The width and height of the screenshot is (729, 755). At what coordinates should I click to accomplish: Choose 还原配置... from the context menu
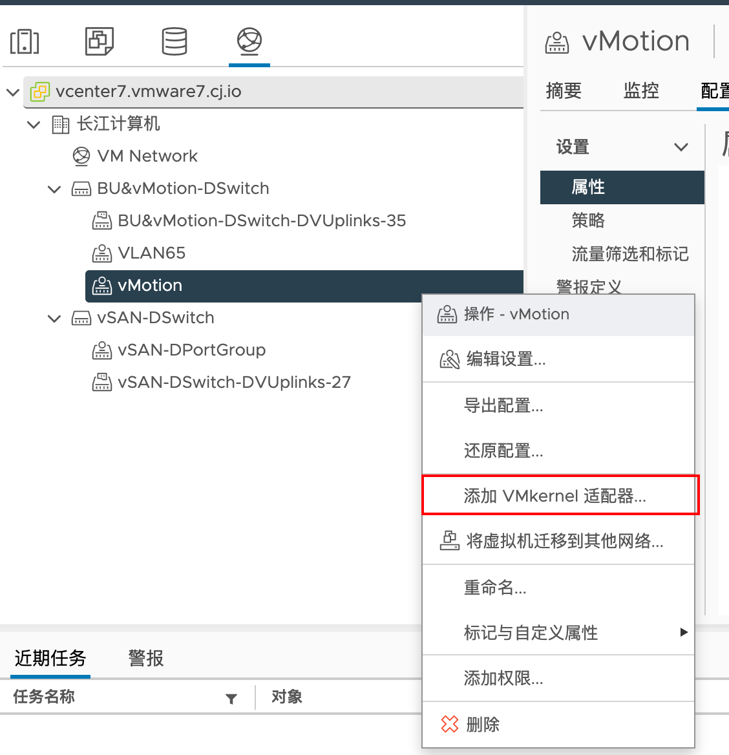558,451
